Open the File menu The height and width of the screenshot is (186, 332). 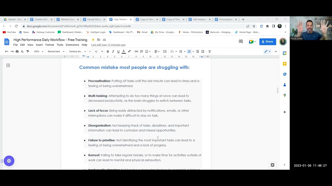(16, 45)
